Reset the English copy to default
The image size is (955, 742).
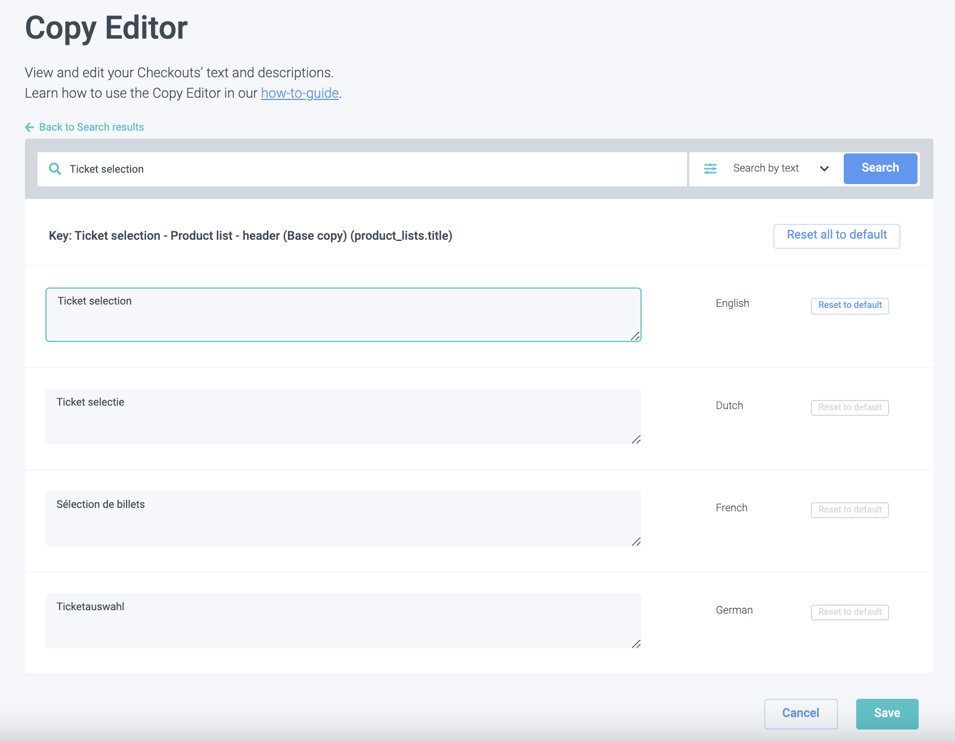pyautogui.click(x=849, y=306)
